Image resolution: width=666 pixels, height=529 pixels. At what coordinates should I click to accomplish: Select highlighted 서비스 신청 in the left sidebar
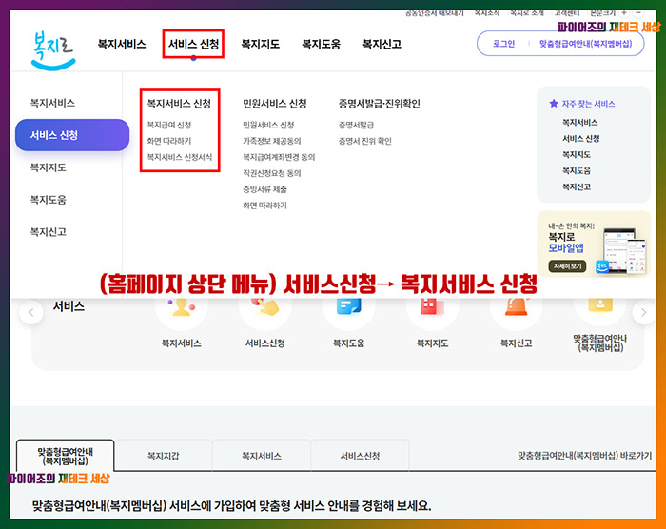(x=72, y=135)
